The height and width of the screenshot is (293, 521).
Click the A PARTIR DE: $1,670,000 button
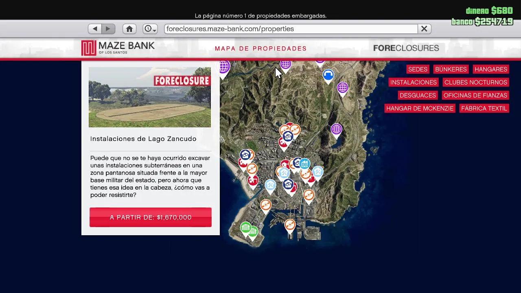point(151,217)
